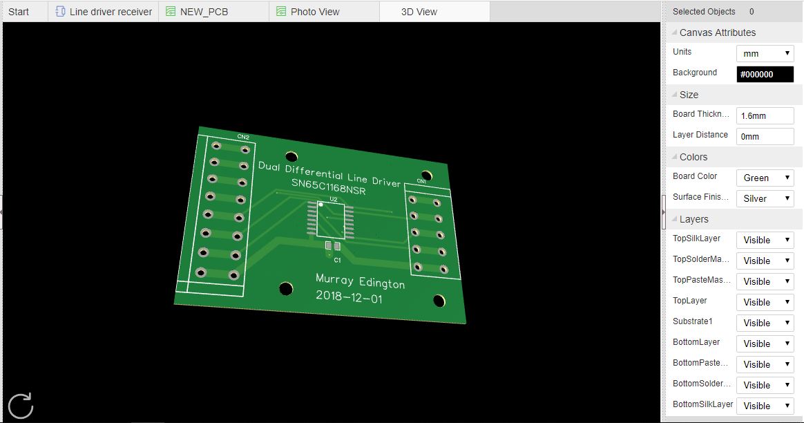Click the right panel collapse handle
Screen dimensions: 804x423
663,211
